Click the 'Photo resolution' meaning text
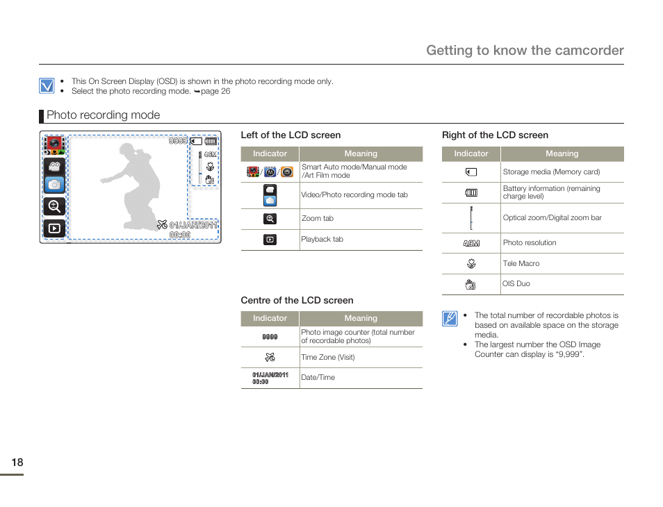Image resolution: width=663 pixels, height=507 pixels. [x=530, y=242]
